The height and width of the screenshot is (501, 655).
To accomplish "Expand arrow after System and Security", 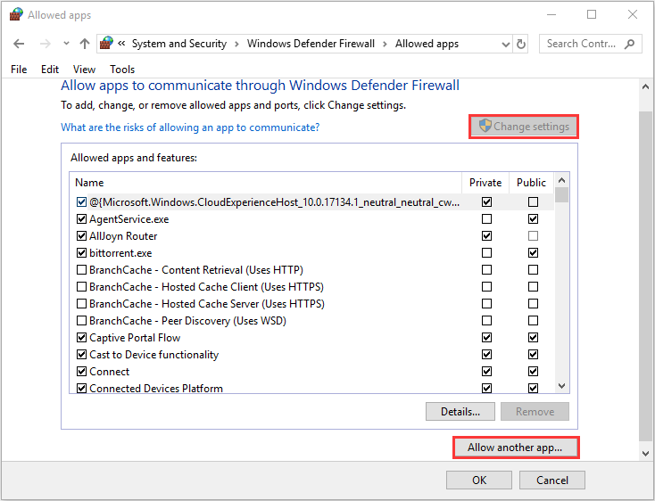I will 236,44.
